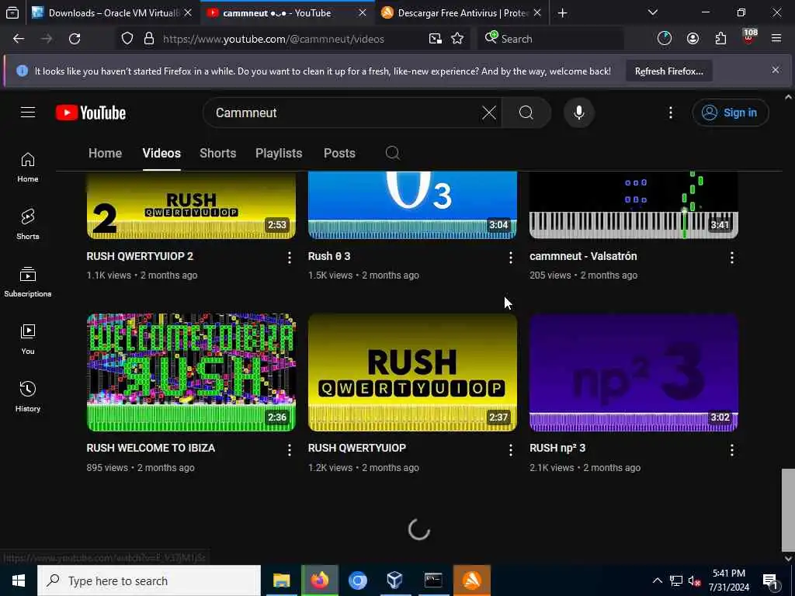Image resolution: width=795 pixels, height=596 pixels.
Task: Click cammneut - Valsatrón title link
Action: (x=583, y=256)
